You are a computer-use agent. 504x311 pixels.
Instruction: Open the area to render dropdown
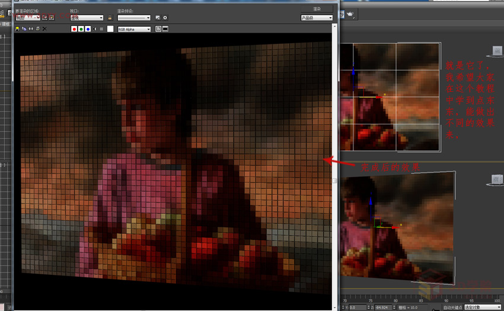(28, 18)
